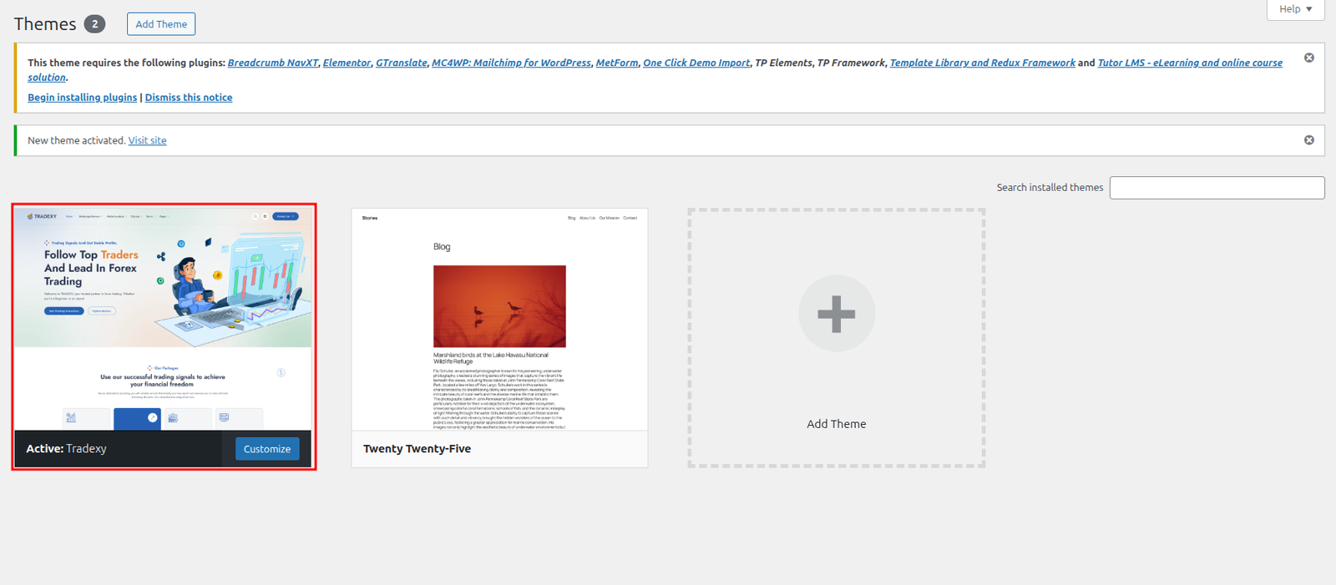
Task: Open the MetForm plugin link
Action: tap(616, 63)
